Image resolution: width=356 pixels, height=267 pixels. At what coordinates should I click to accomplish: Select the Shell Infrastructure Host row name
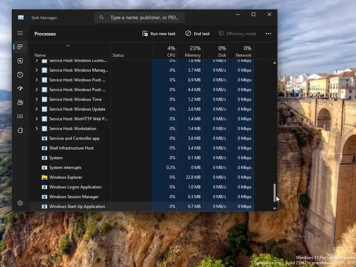[71, 148]
